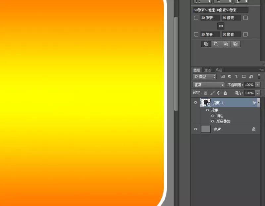This screenshot has height=206, width=265.
Task: Switch to the 通道 tab
Action: pyautogui.click(x=207, y=70)
